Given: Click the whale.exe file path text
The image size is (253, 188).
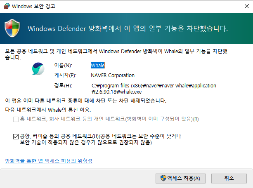Looking at the screenshot, I should (154, 89).
